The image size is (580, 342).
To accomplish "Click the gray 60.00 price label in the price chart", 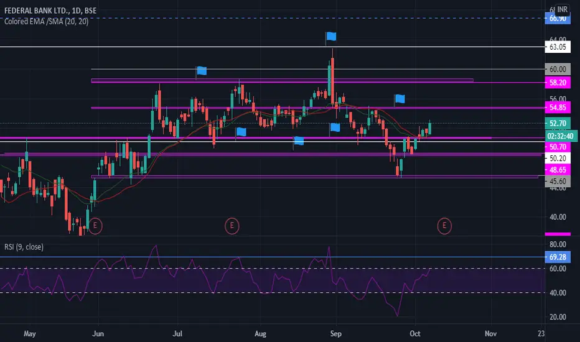I will (558, 69).
